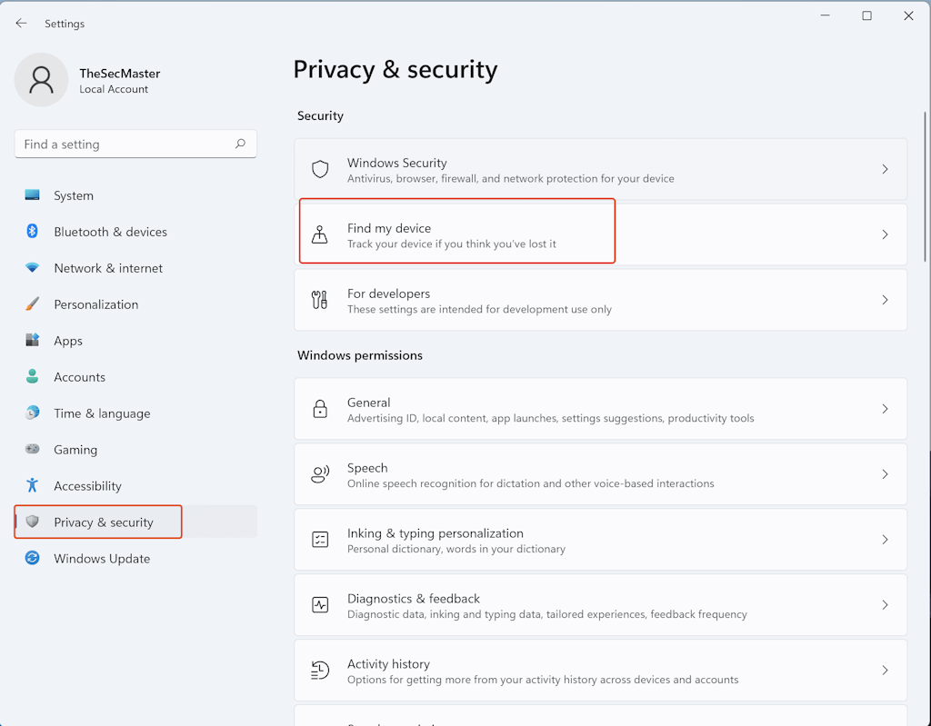Viewport: 931px width, 726px height.
Task: Open Find my device via chevron
Action: [x=885, y=234]
